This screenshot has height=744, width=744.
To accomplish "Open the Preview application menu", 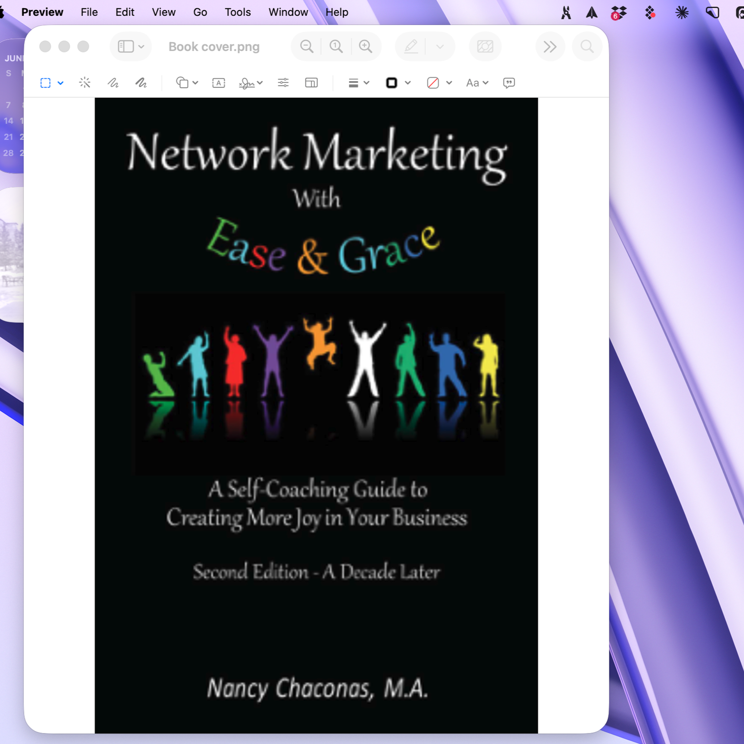I will (42, 12).
